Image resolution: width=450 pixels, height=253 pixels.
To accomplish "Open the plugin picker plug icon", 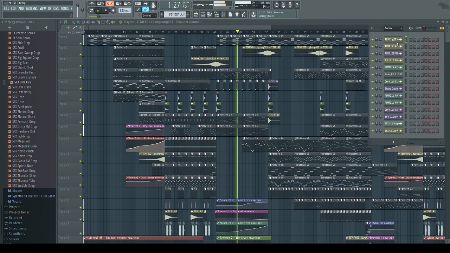I will [x=237, y=14].
